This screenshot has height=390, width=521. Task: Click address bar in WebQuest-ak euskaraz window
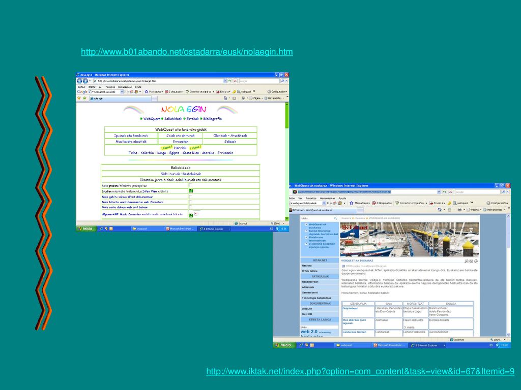tap(366, 192)
